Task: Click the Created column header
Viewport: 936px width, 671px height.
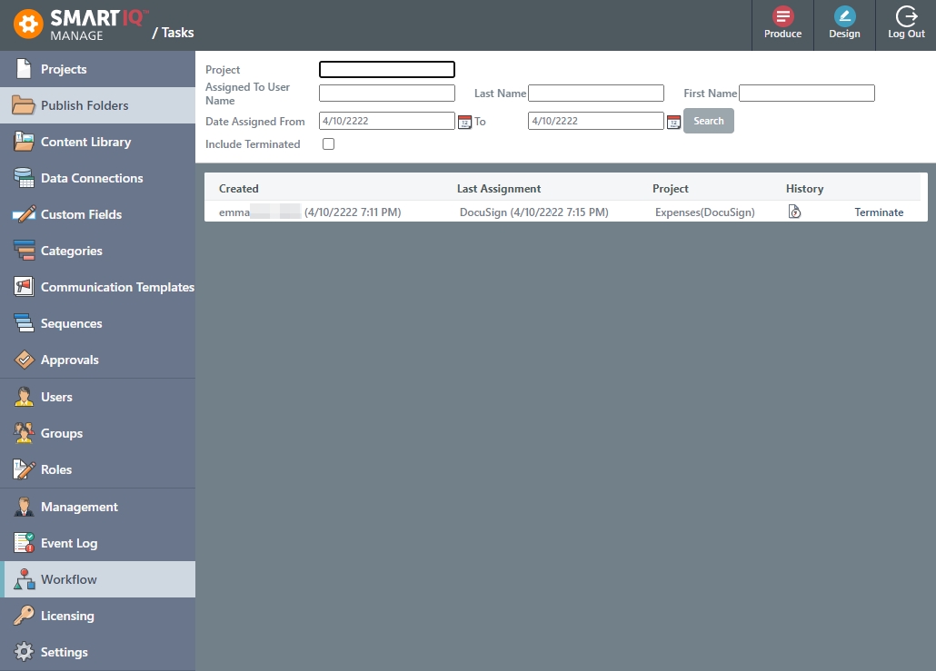Action: pos(239,189)
